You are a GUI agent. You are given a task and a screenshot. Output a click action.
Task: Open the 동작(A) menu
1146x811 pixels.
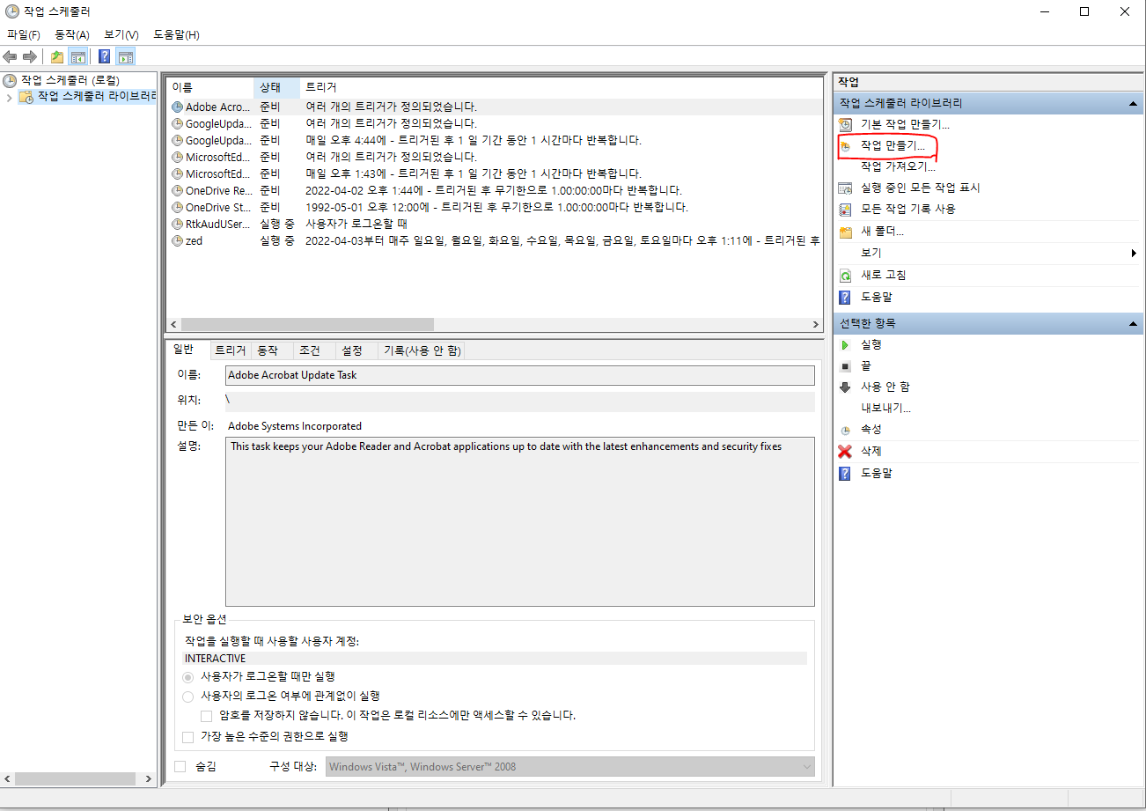(72, 34)
